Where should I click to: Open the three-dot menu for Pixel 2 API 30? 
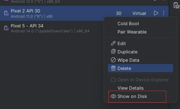[x=164, y=13]
